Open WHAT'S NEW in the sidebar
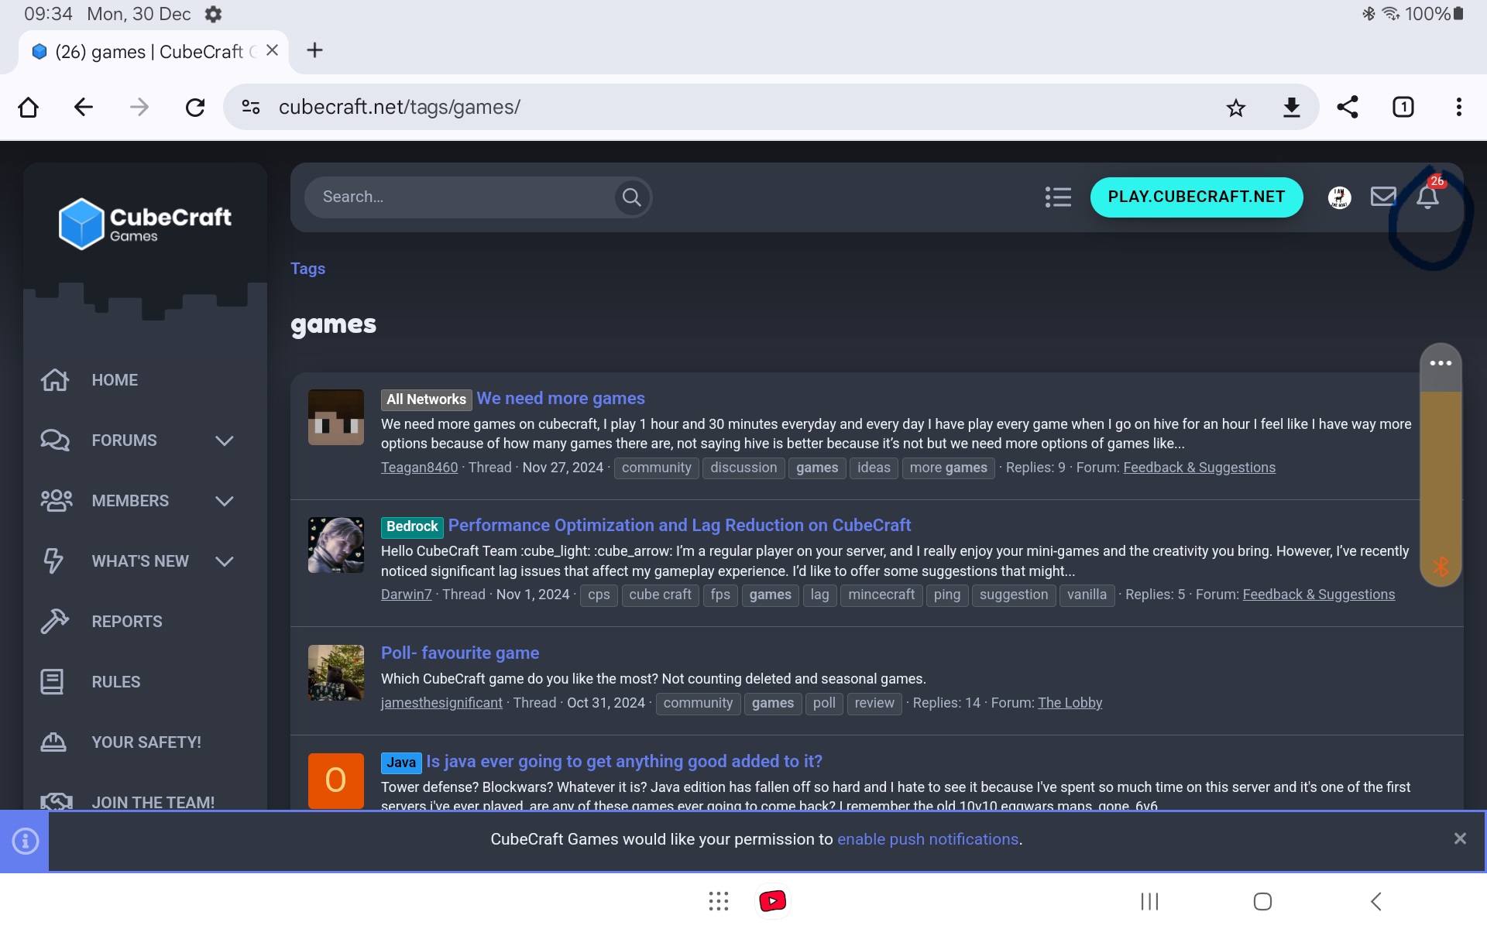Viewport: 1487px width, 929px height. coord(140,561)
